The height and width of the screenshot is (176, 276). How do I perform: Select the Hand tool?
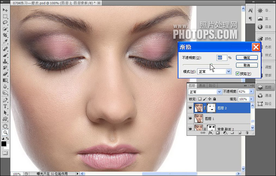click(5, 126)
